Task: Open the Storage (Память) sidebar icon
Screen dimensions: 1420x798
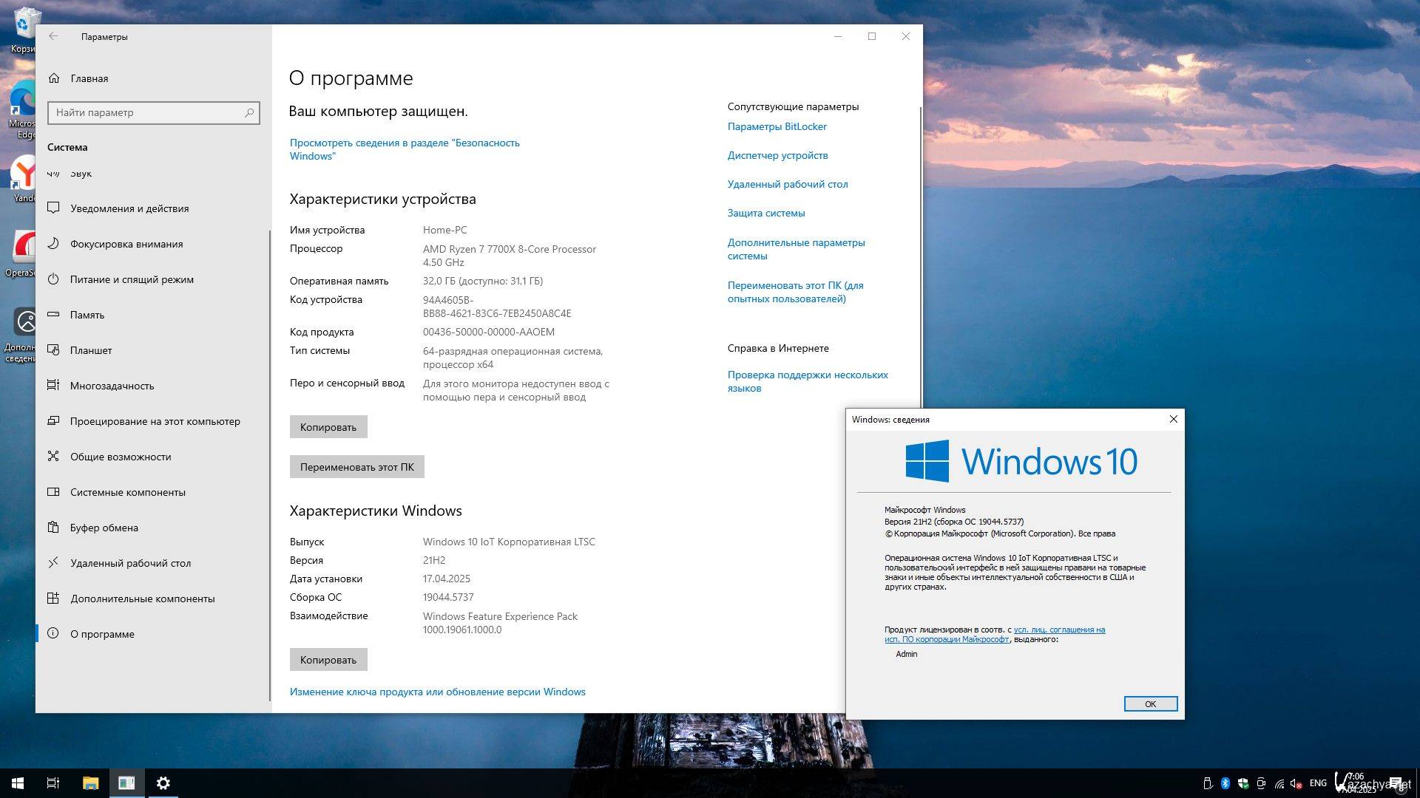Action: (53, 315)
